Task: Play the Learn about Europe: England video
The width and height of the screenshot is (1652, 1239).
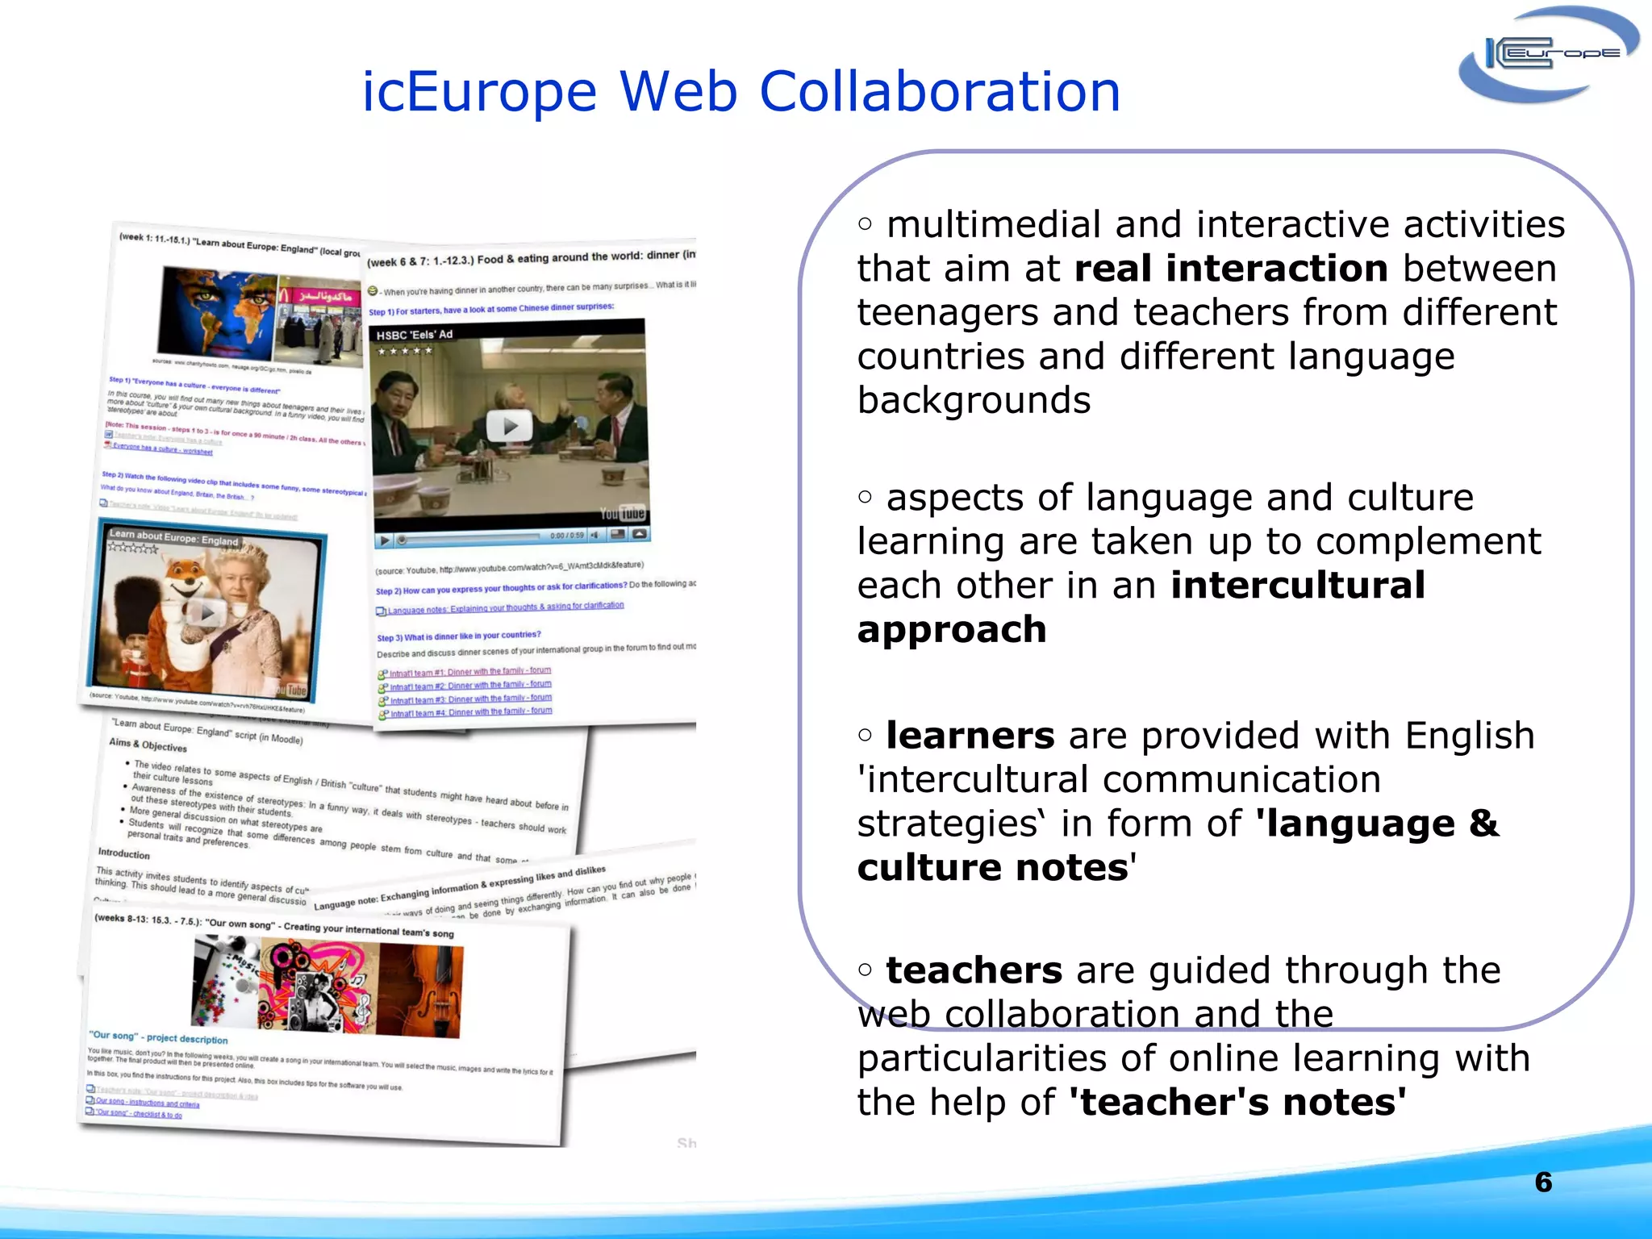Action: click(207, 613)
